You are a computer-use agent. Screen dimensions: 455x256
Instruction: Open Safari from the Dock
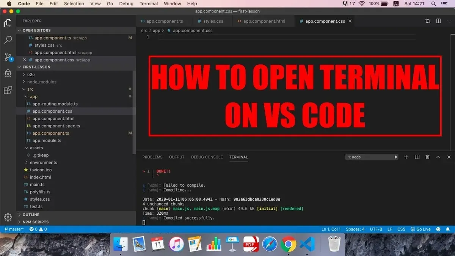coord(270,244)
